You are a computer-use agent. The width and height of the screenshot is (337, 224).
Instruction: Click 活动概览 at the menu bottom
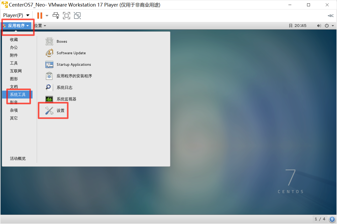pyautogui.click(x=18, y=159)
